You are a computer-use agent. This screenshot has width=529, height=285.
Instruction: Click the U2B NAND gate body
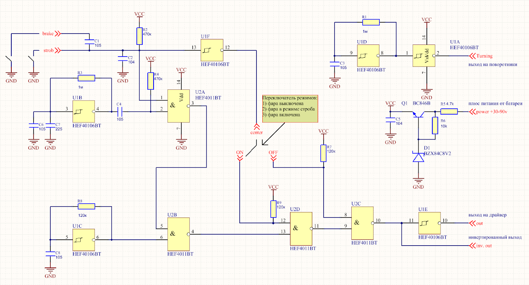(x=179, y=234)
